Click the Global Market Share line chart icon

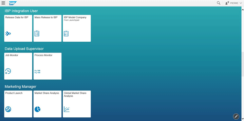66,109
